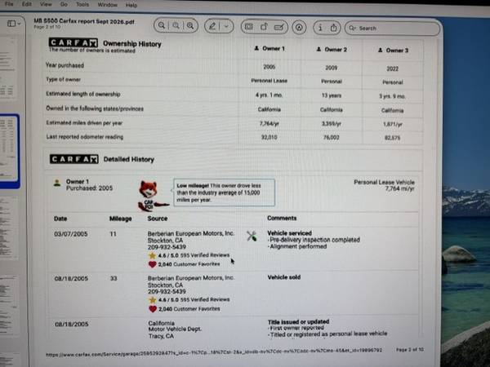The height and width of the screenshot is (367, 490).
Task: Click the Owner 1 column header icon
Action: coord(256,48)
